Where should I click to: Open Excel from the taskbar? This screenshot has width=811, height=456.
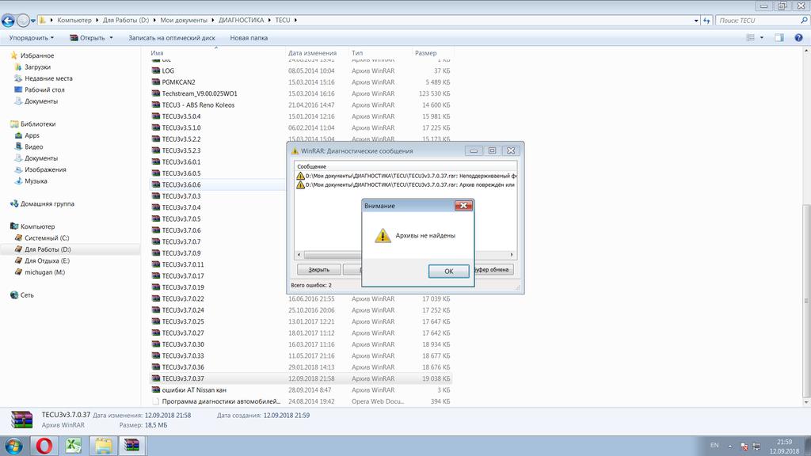pyautogui.click(x=74, y=446)
